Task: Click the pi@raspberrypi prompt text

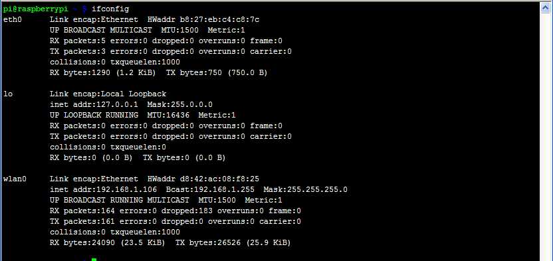Action: coord(35,9)
